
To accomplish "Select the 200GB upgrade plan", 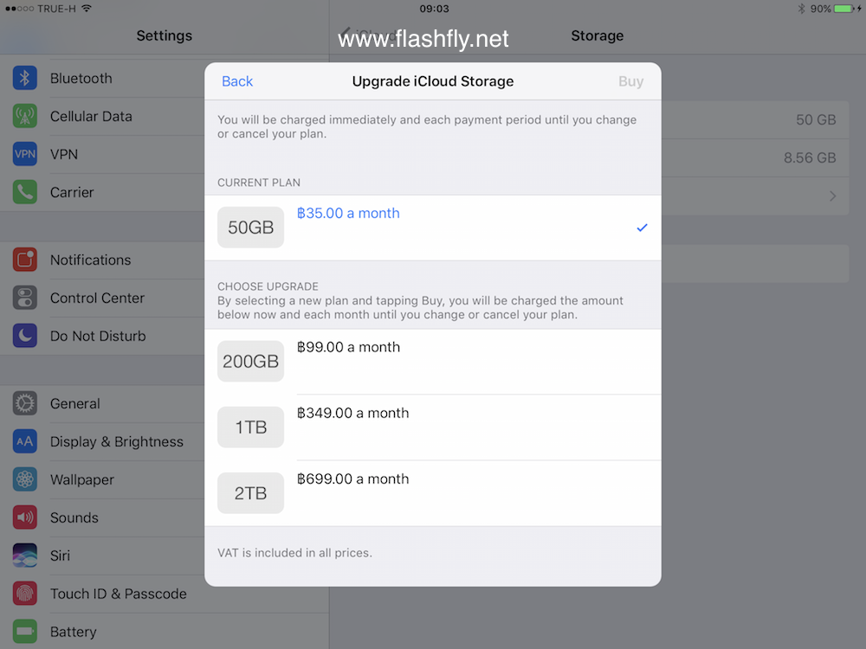I will [x=432, y=362].
